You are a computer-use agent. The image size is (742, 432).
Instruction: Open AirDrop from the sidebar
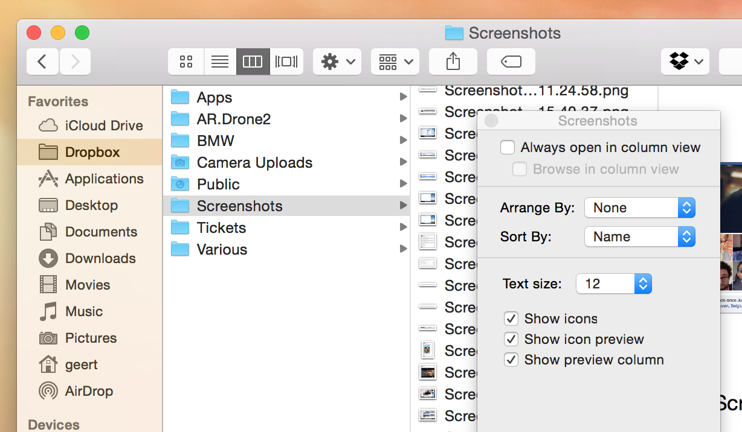coord(88,391)
